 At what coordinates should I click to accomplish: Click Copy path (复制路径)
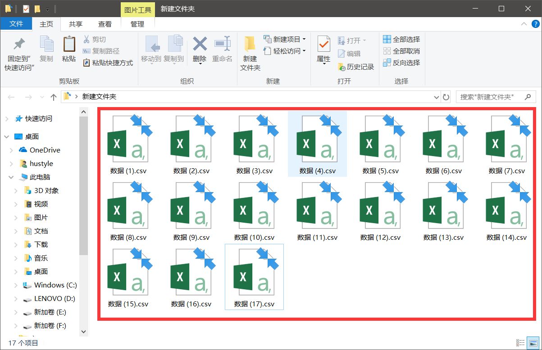[102, 51]
